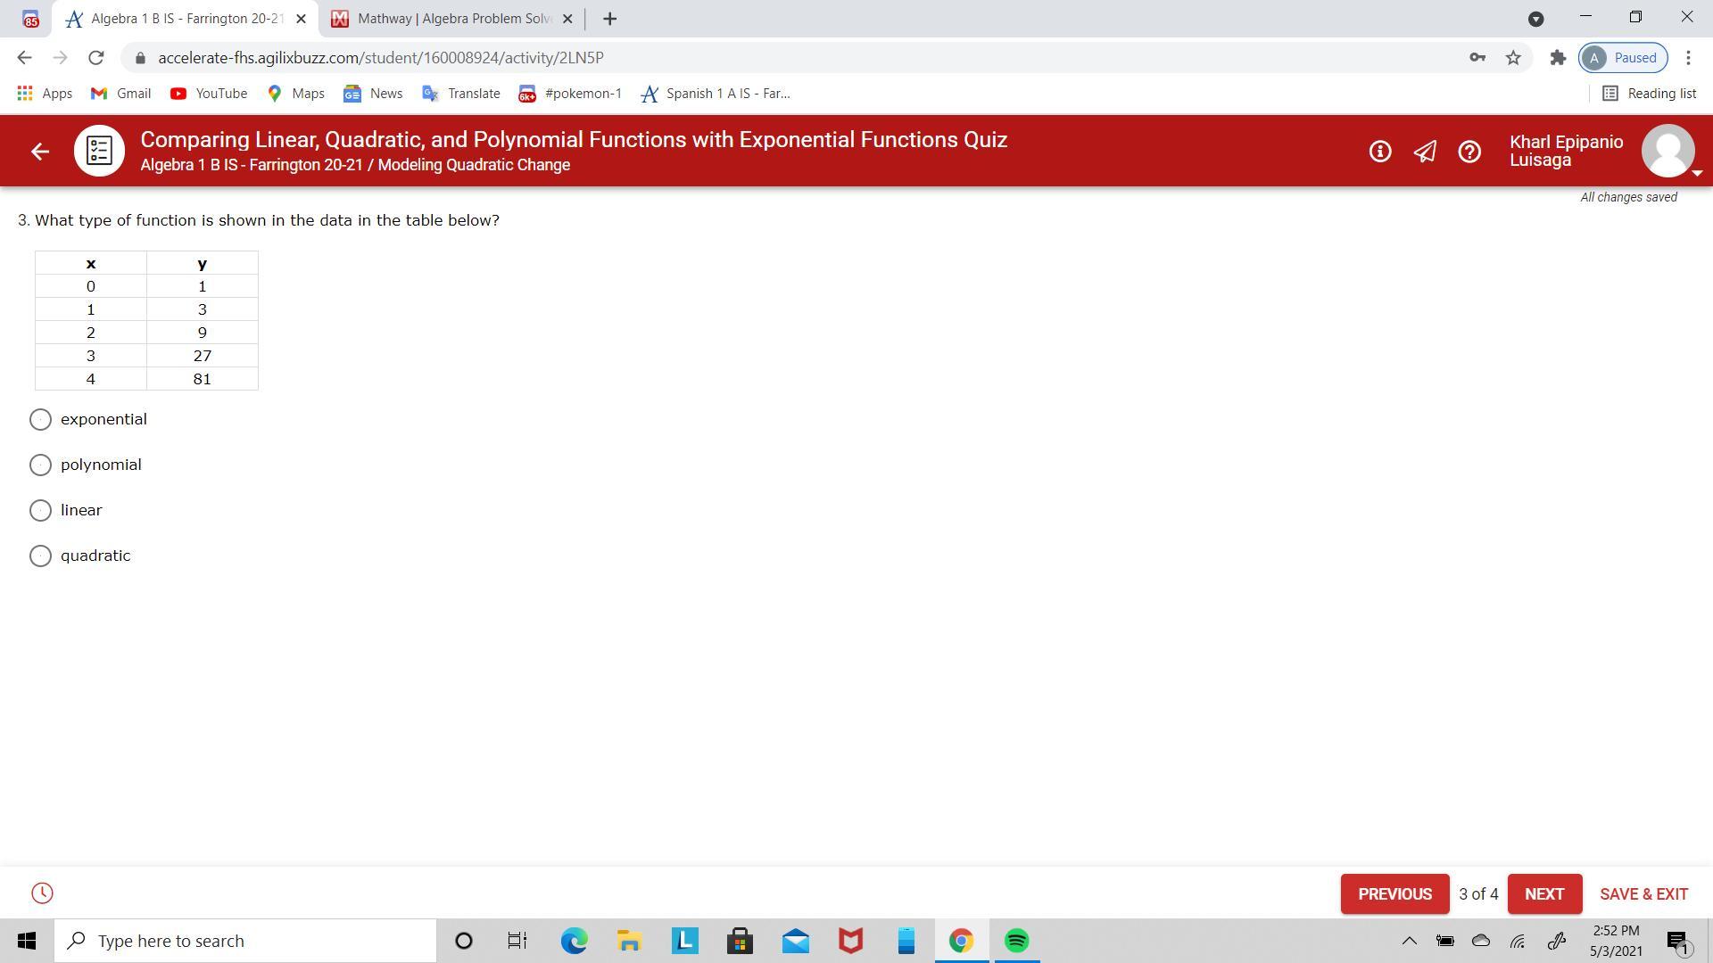Bookmark page with star icon
The height and width of the screenshot is (963, 1713).
(x=1513, y=58)
